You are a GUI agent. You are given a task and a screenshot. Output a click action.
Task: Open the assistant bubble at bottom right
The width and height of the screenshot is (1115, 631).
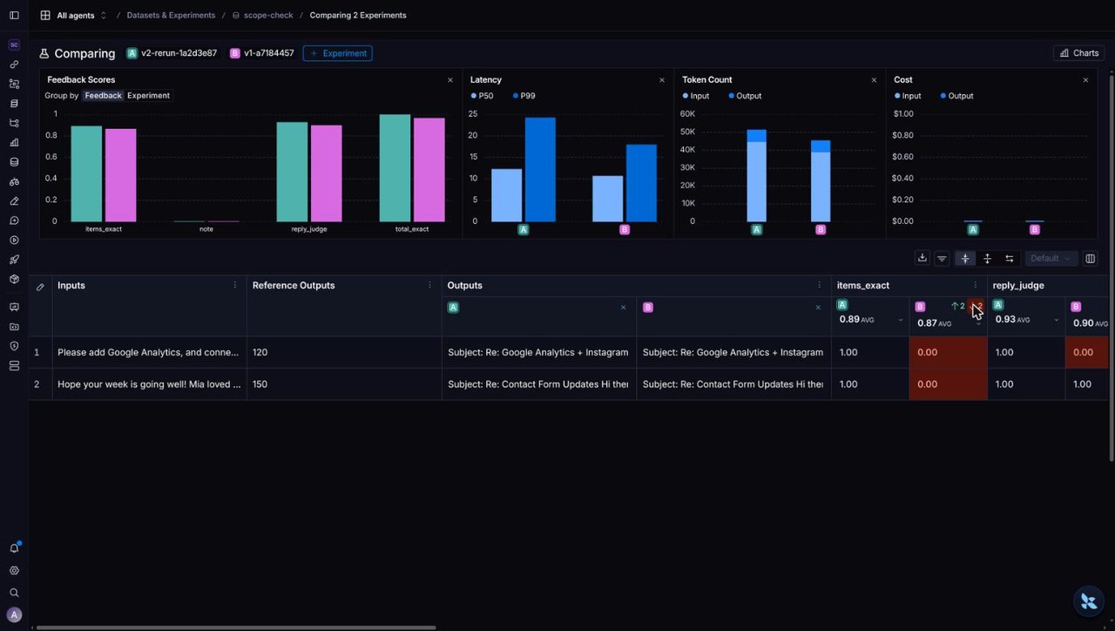point(1088,601)
